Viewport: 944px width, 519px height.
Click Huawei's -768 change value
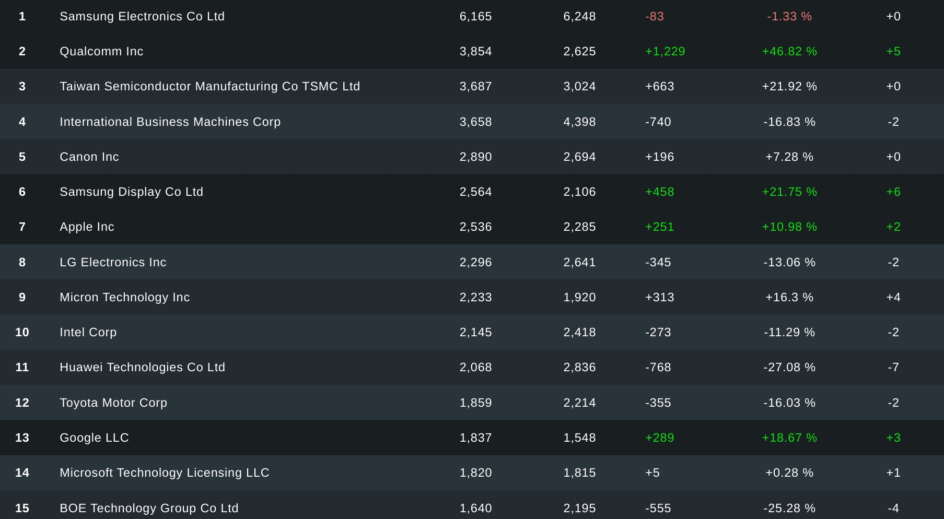(658, 367)
